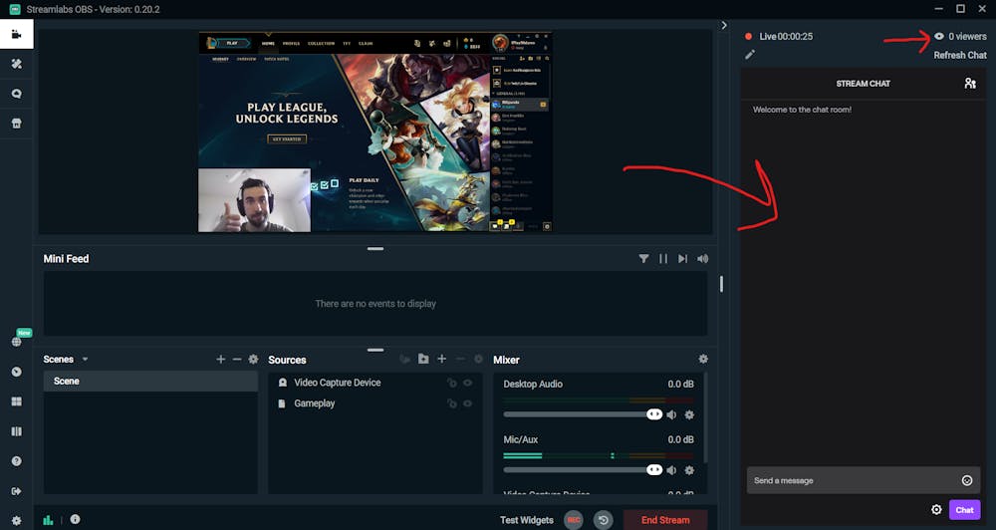
Task: Add a new source with plus icon
Action: tap(442, 359)
